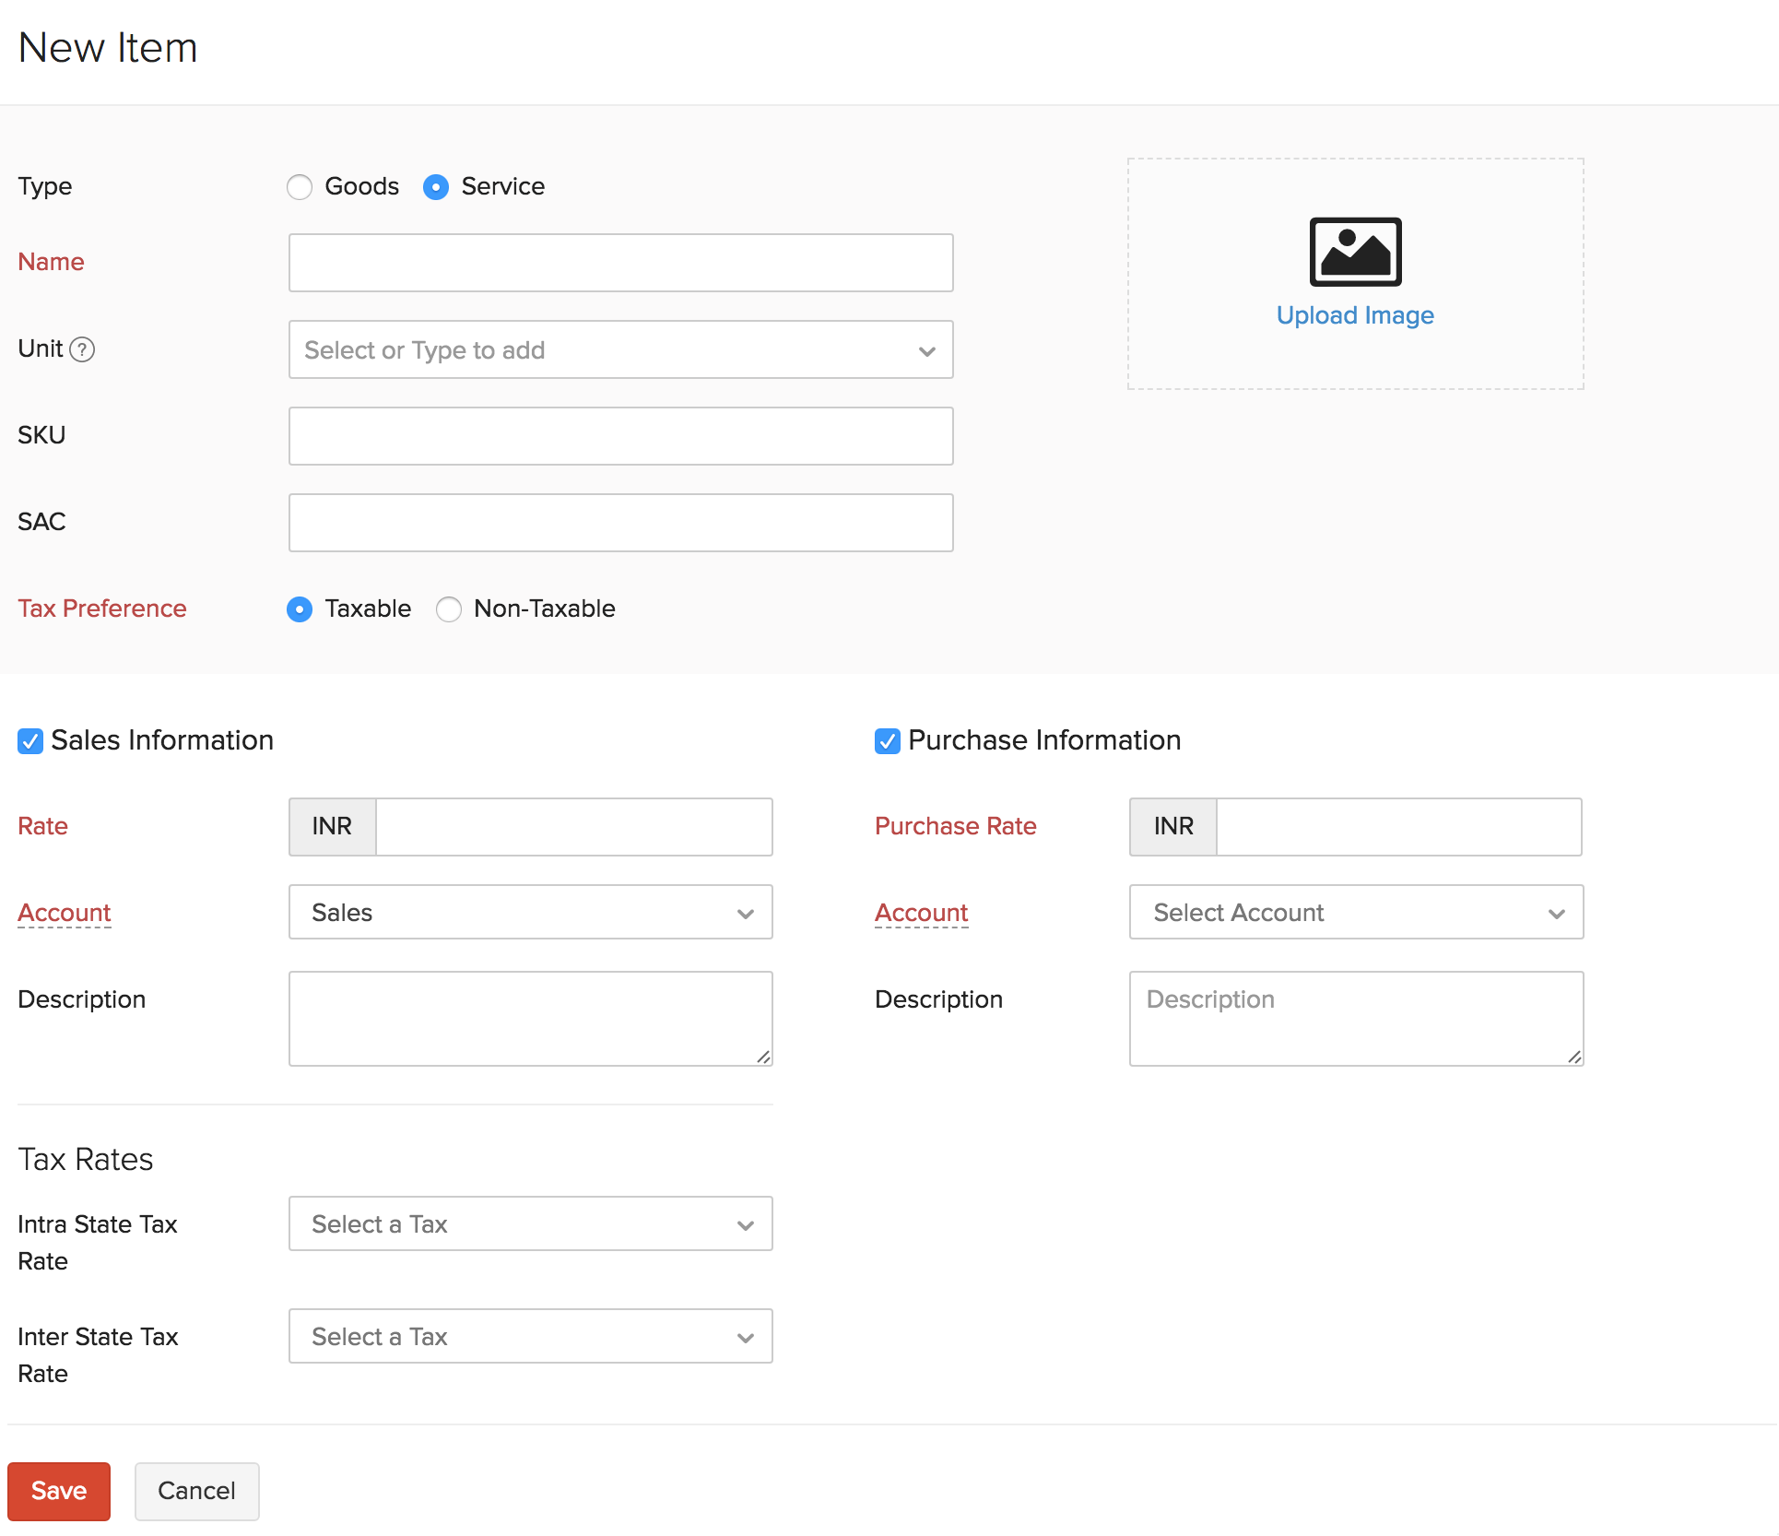
Task: Open the Intra State Tax Rate dropdown
Action: (529, 1224)
